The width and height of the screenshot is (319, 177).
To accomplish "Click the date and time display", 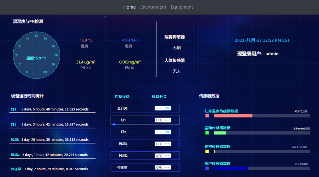I will 262,40.
